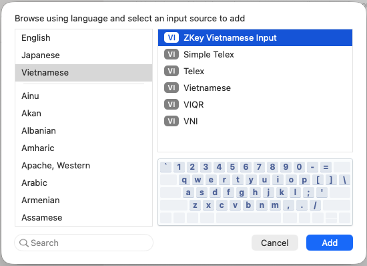The image size is (367, 266).
Task: Click the magnifying glass search icon
Action: coord(23,243)
